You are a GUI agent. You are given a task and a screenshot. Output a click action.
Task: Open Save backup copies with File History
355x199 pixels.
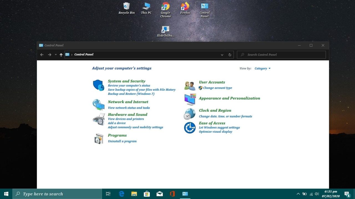pyautogui.click(x=142, y=90)
